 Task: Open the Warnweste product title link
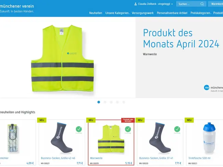tap(96, 158)
